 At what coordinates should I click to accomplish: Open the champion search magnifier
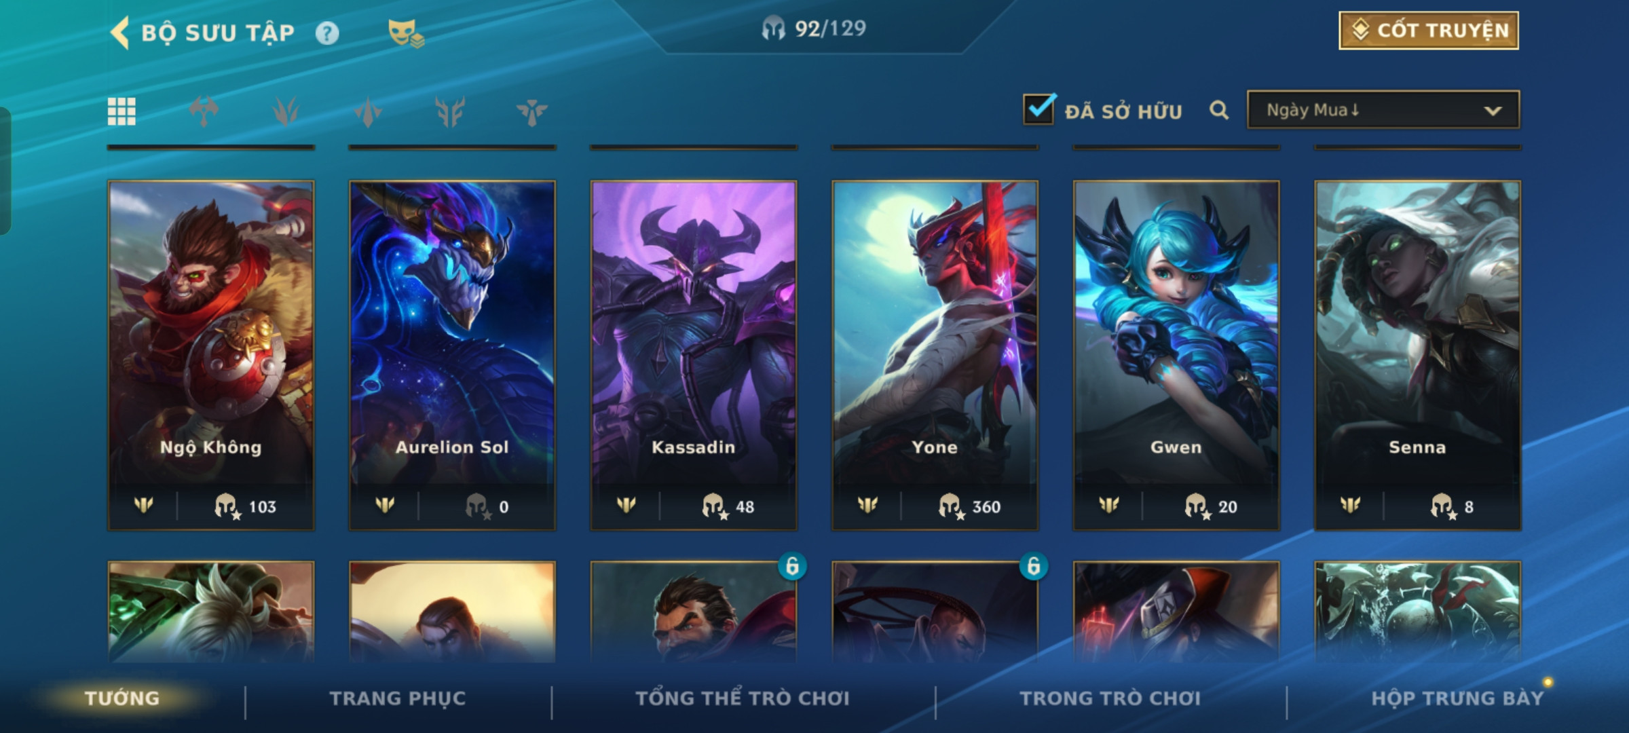click(1219, 110)
